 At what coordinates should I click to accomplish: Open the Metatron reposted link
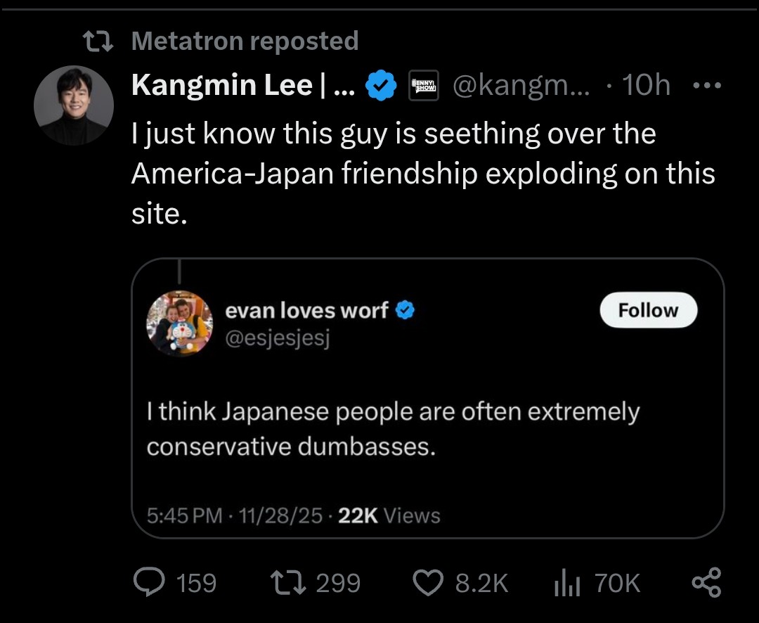coord(245,41)
